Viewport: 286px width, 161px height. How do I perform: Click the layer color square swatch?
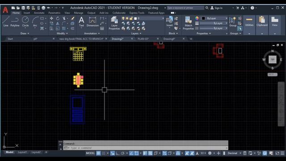(135, 18)
